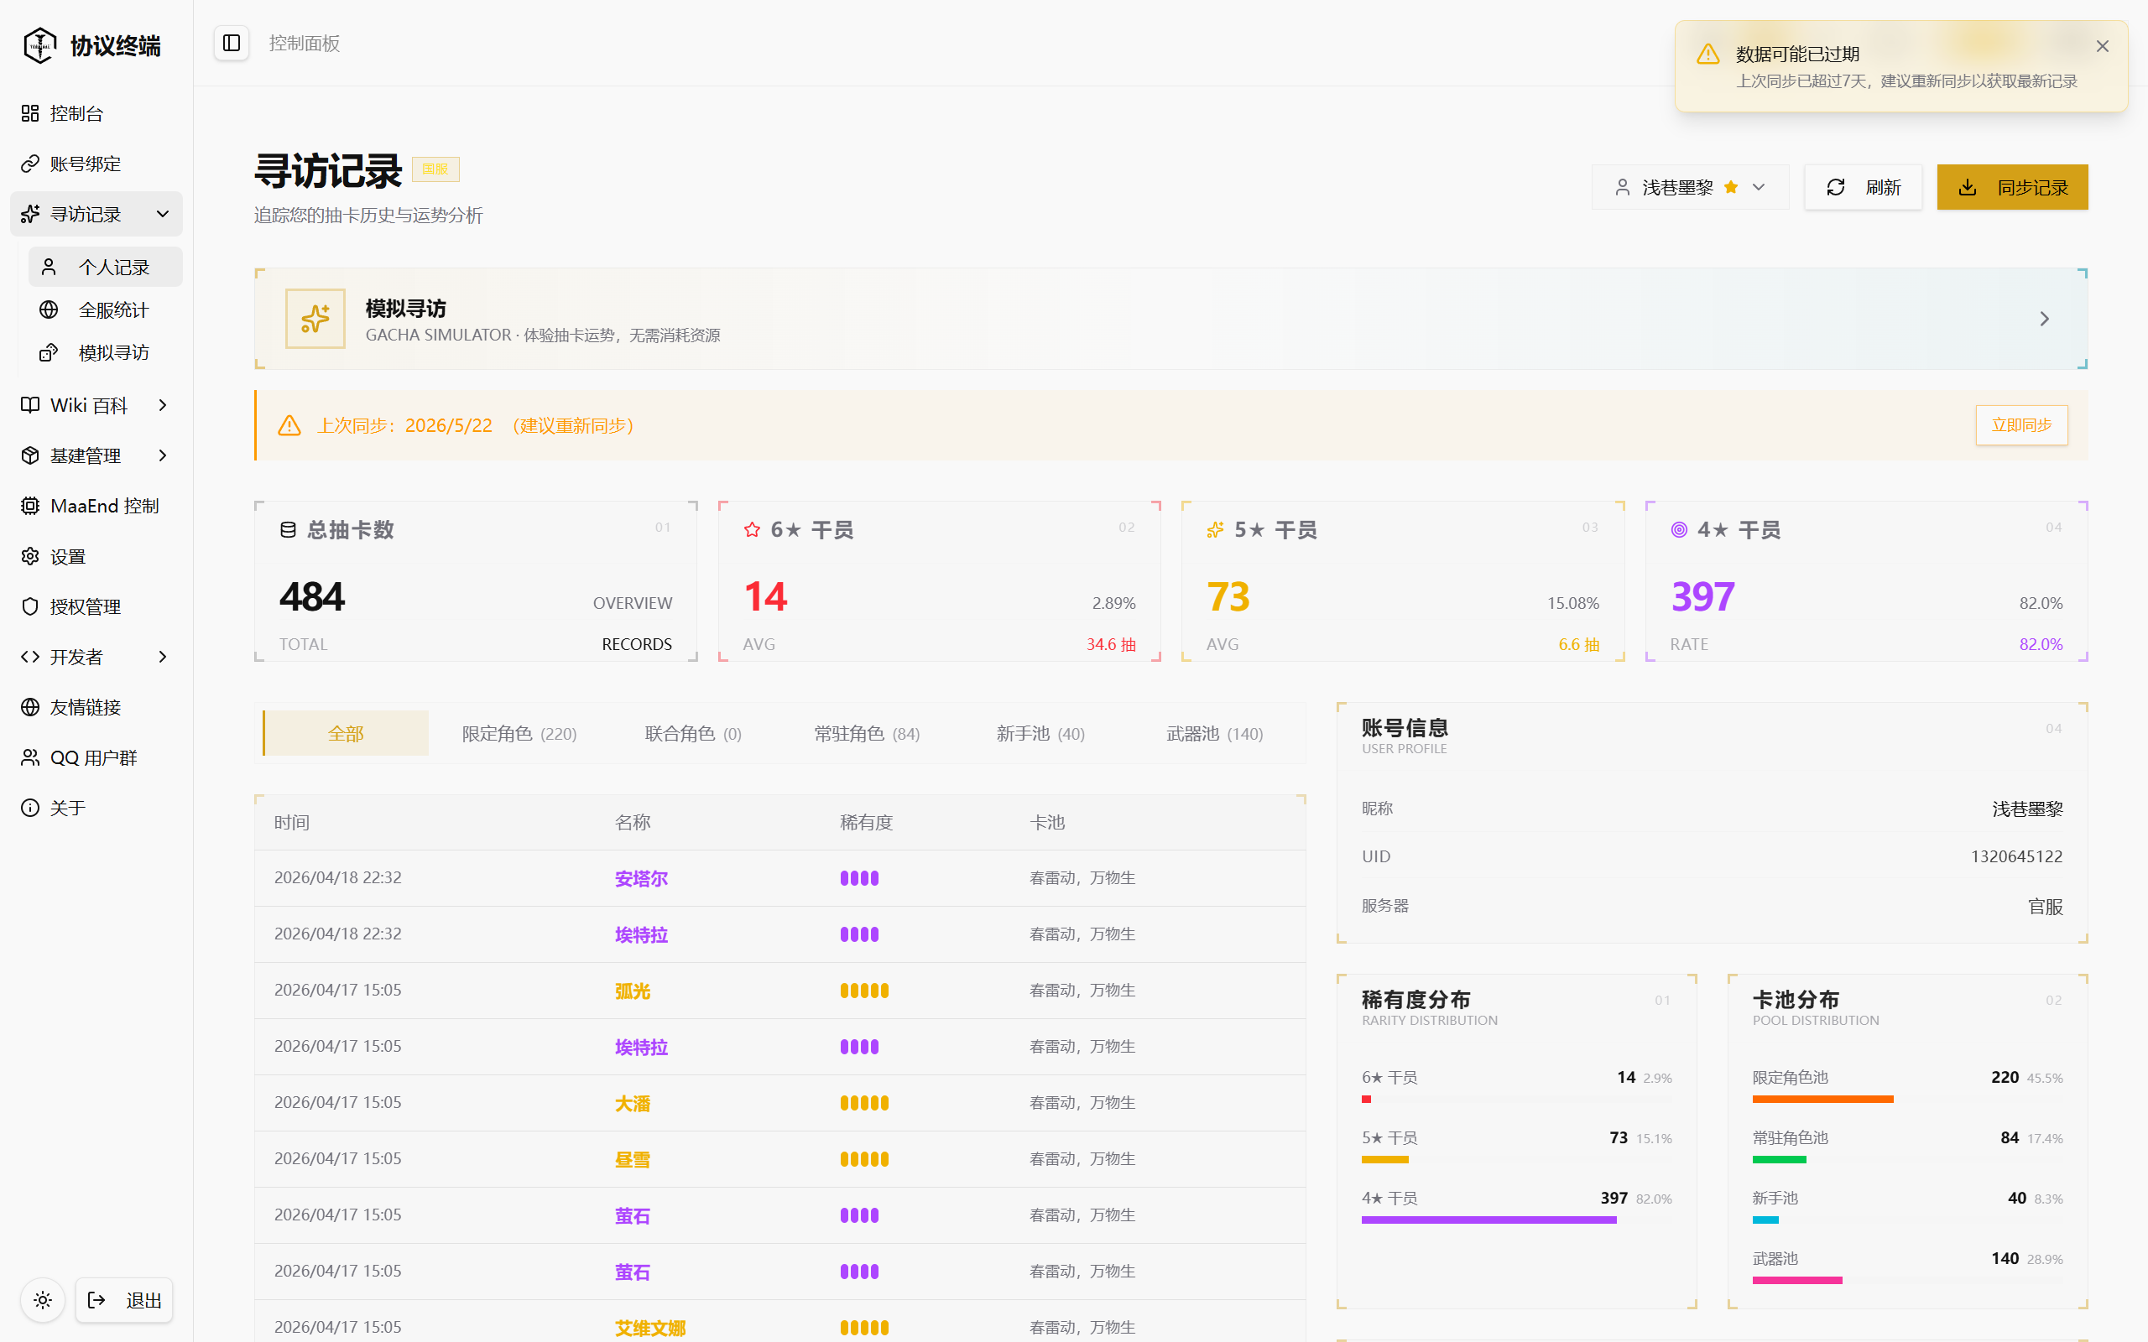Open sidebar 模拟寻访 submenu item
The width and height of the screenshot is (2148, 1342).
click(x=105, y=352)
